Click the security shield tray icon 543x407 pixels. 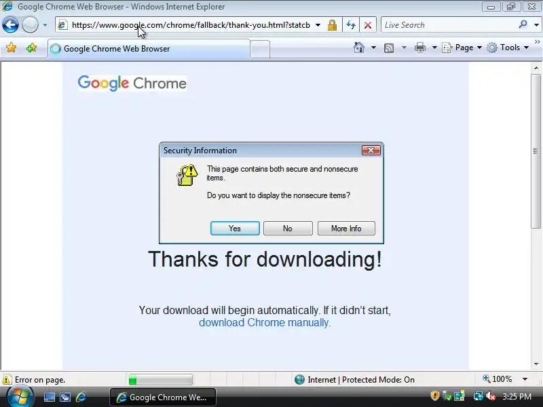coord(435,395)
